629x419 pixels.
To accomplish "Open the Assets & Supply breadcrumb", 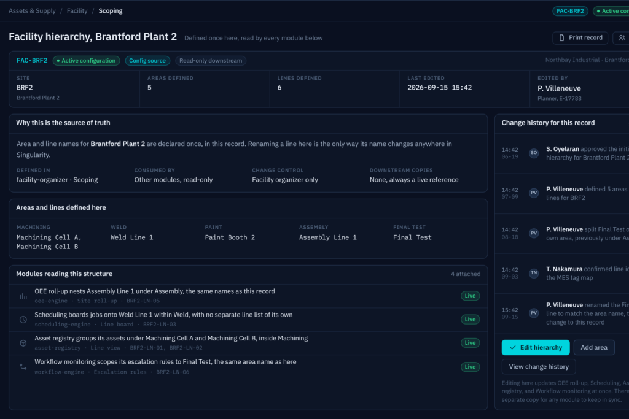I will click(32, 11).
